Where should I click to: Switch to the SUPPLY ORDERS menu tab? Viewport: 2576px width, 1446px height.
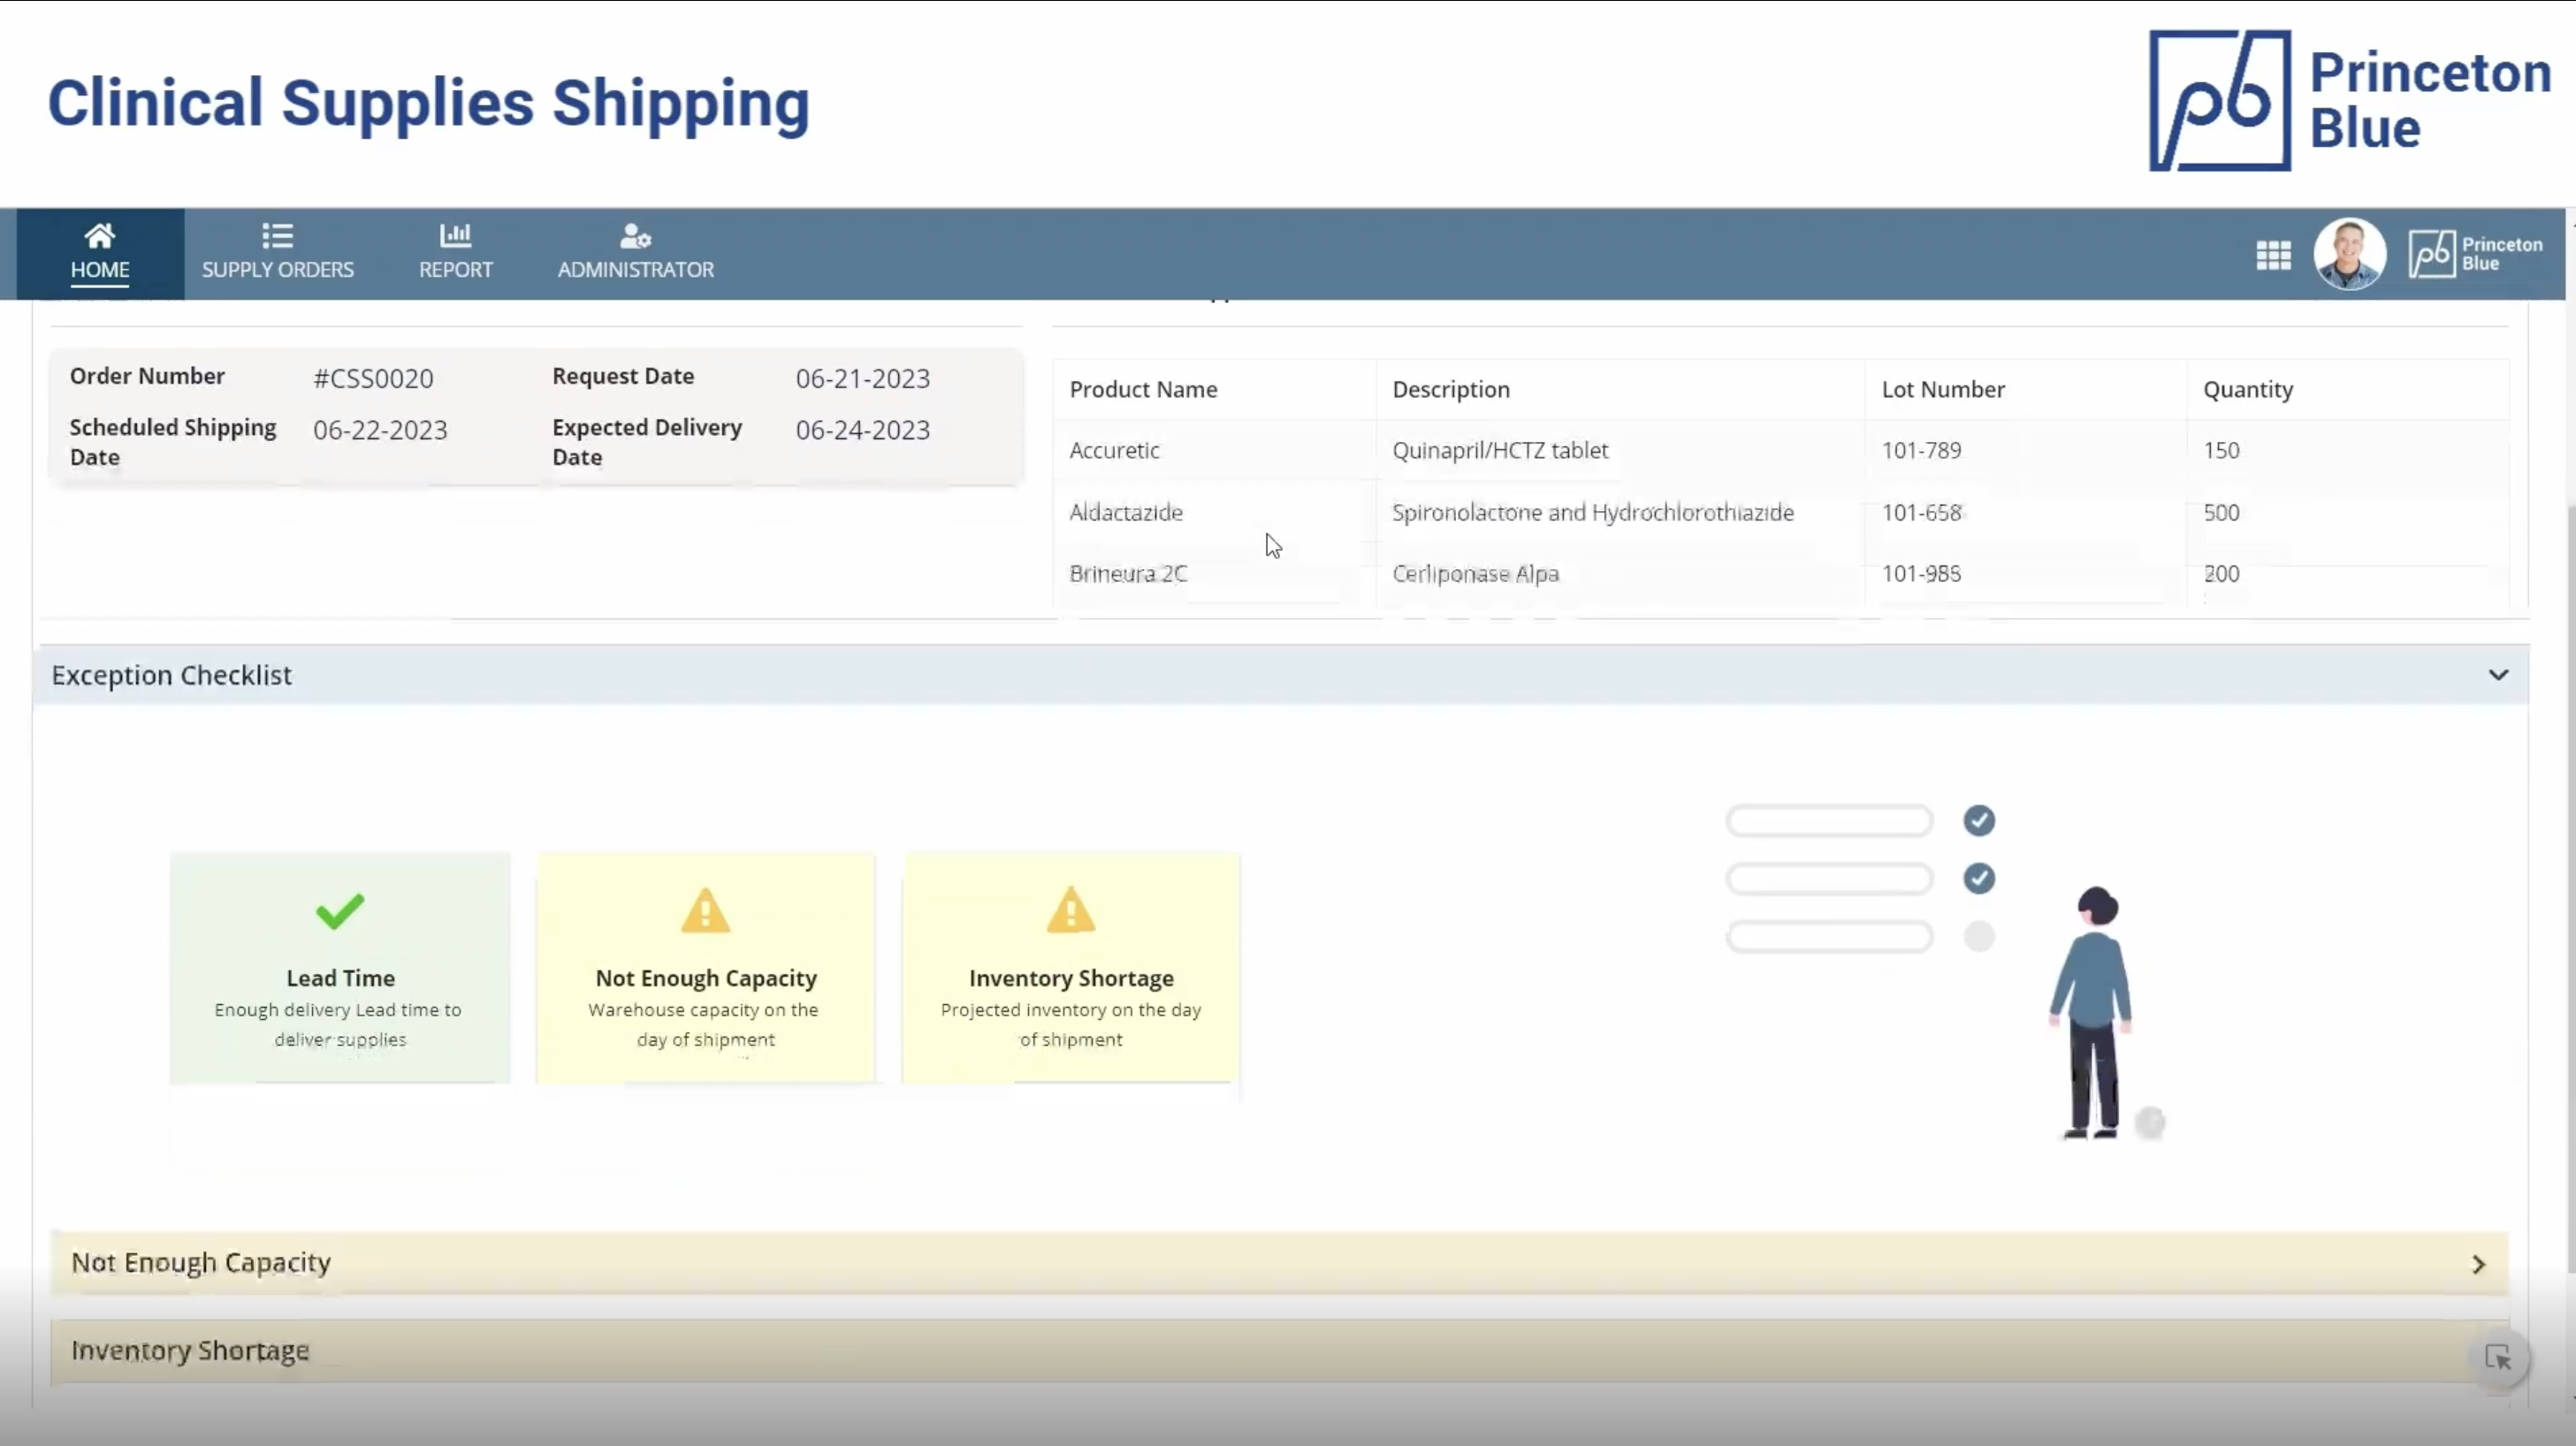[277, 269]
